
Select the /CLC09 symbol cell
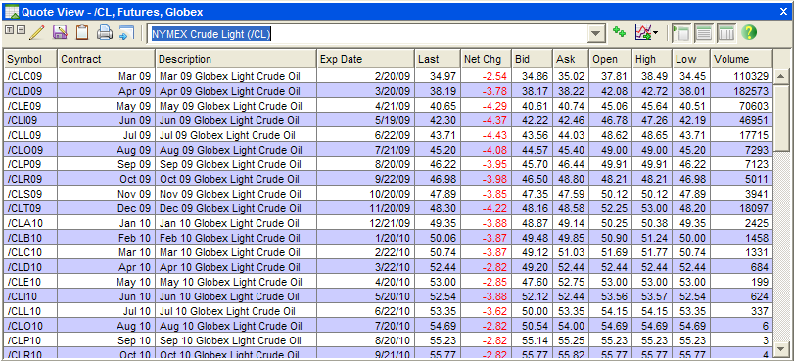tap(30, 76)
